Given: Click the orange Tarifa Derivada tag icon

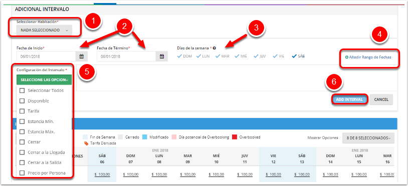Looking at the screenshot, I should click(86, 143).
